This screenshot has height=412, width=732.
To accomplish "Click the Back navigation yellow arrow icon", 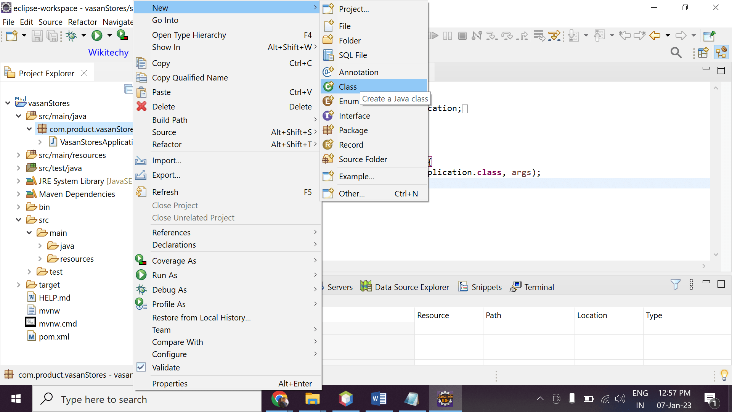I will click(655, 36).
